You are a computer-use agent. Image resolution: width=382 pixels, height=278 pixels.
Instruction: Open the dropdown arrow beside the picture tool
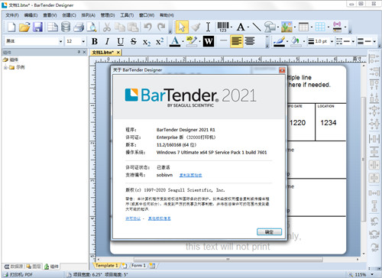[295, 27]
